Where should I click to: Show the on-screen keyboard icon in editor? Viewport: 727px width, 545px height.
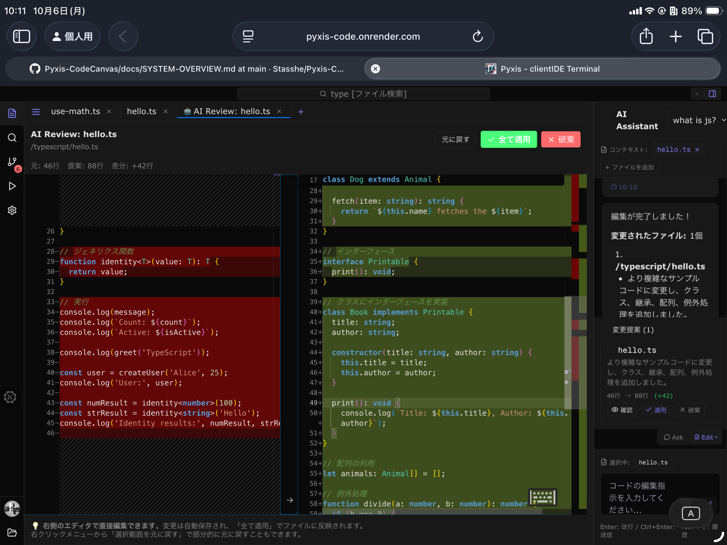543,497
